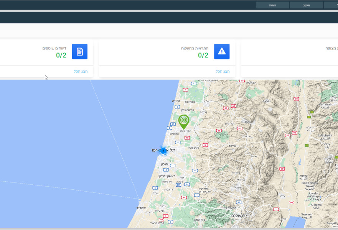Click the green 0/2 counter on דיווחים שוטפים card
Viewport: 338px width, 230px height.
point(60,55)
